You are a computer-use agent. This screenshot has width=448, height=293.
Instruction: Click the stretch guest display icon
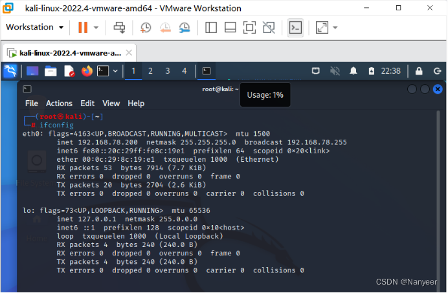(322, 27)
